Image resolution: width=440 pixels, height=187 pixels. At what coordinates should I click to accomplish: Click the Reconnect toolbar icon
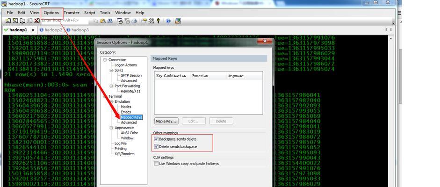point(29,21)
